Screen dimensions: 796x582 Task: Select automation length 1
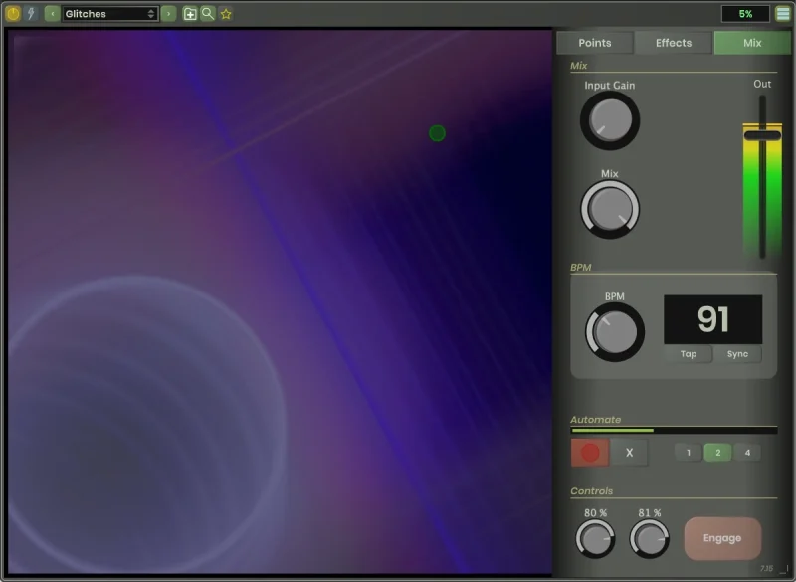point(688,453)
